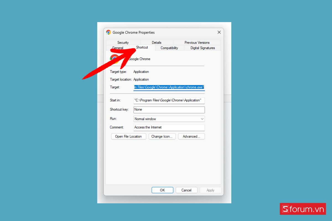Screen dimensions: 332x221
Task: Open the Digital Signatures tab
Action: click(x=203, y=48)
